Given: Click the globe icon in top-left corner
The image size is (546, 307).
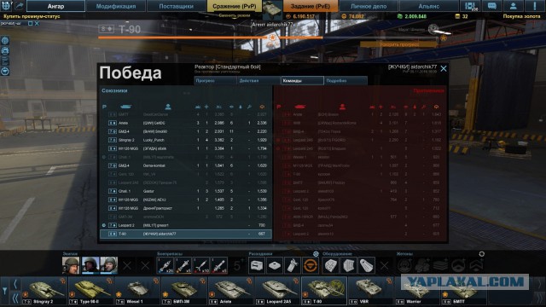Looking at the screenshot, I should coord(6,6).
